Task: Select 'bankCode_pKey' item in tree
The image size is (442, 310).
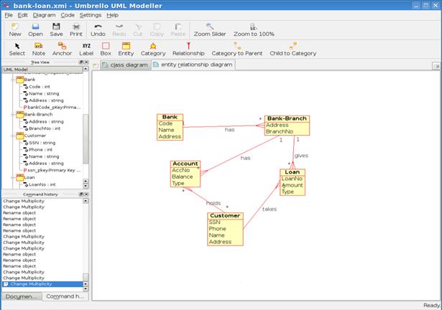Action: [x=54, y=107]
